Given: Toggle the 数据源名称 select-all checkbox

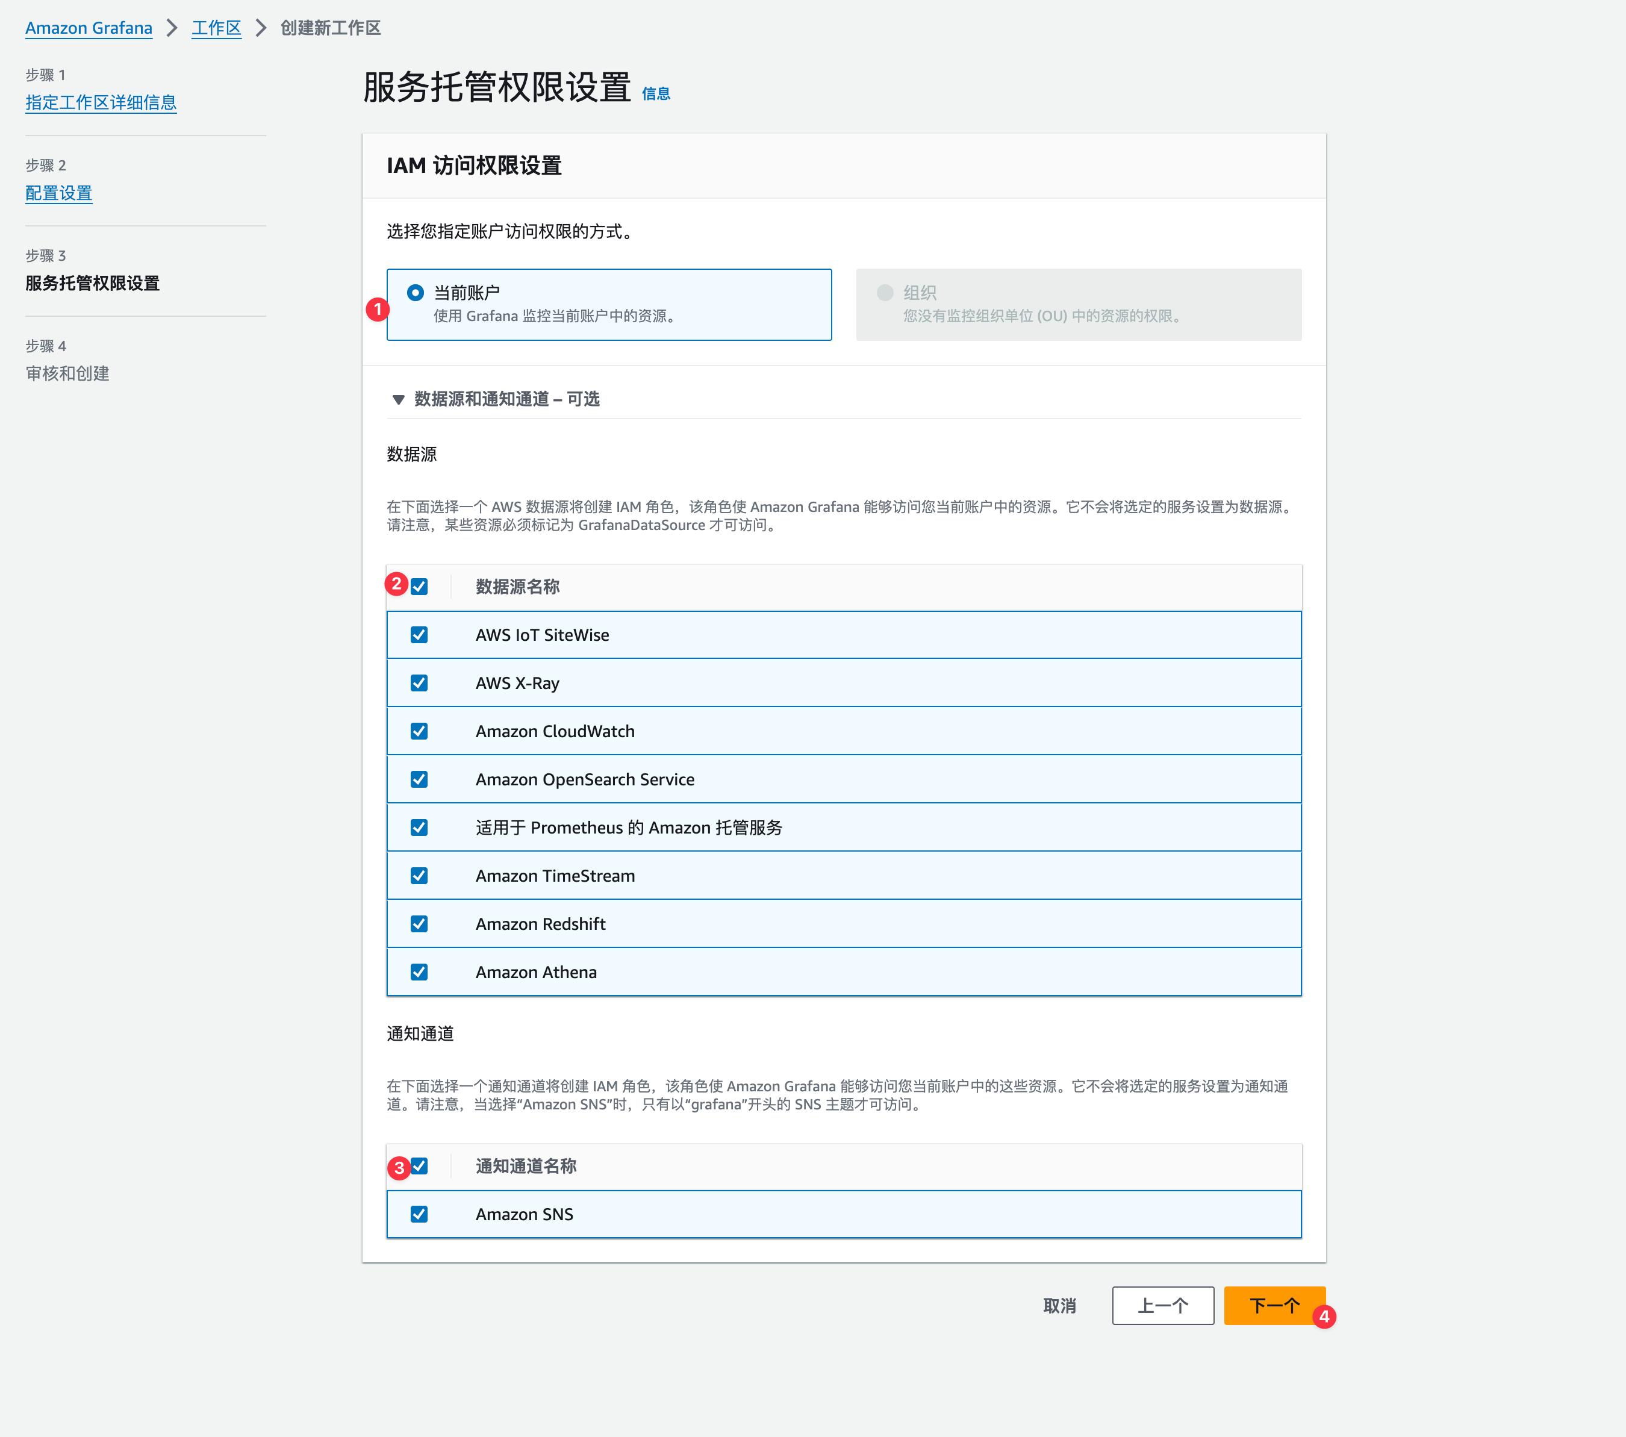Looking at the screenshot, I should tap(419, 587).
